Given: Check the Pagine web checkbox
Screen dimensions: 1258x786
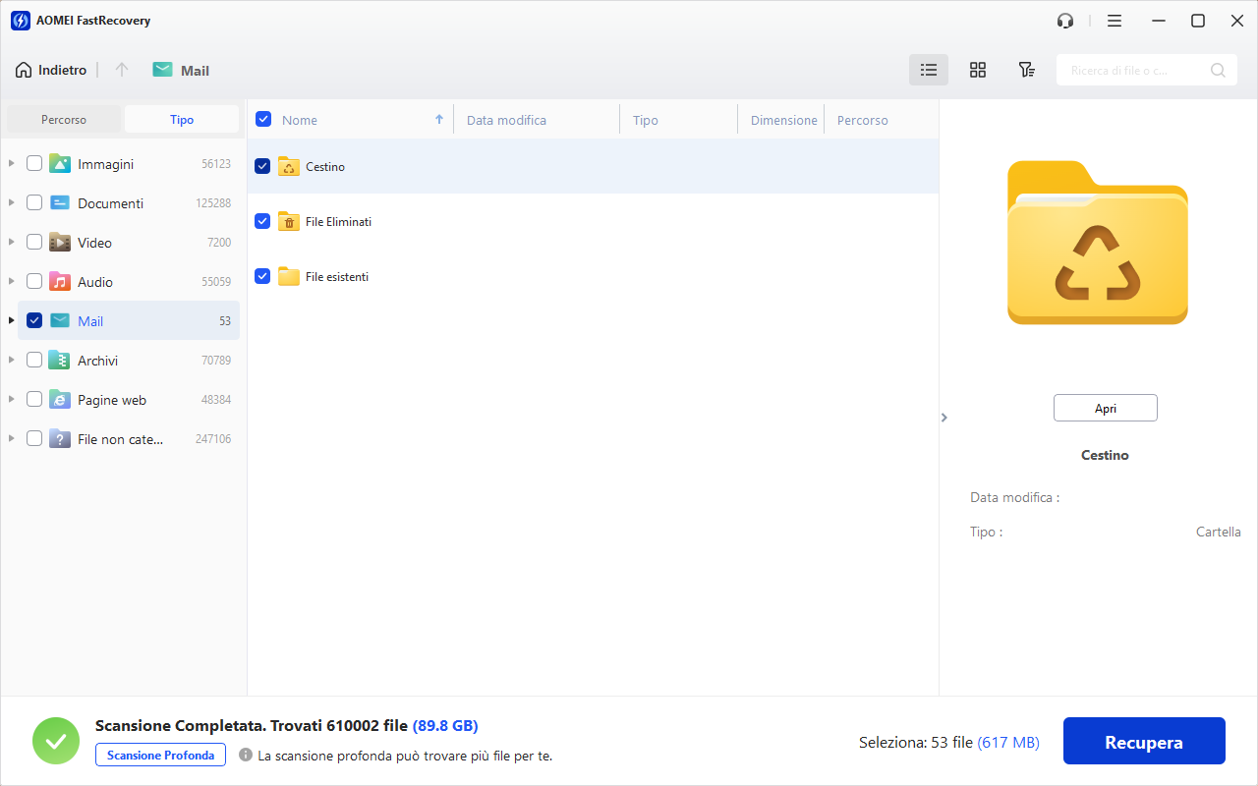Looking at the screenshot, I should pos(34,399).
